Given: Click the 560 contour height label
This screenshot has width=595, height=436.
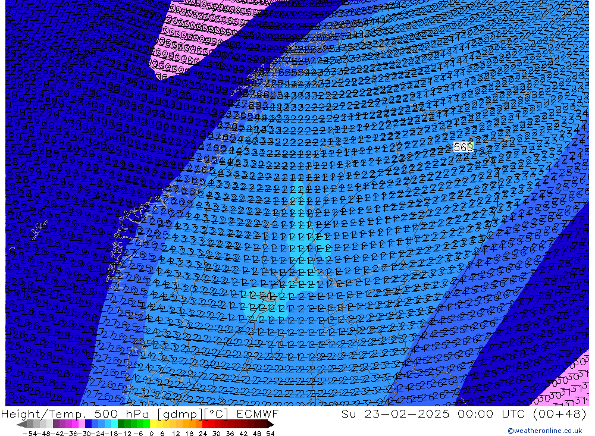Looking at the screenshot, I should point(464,147).
